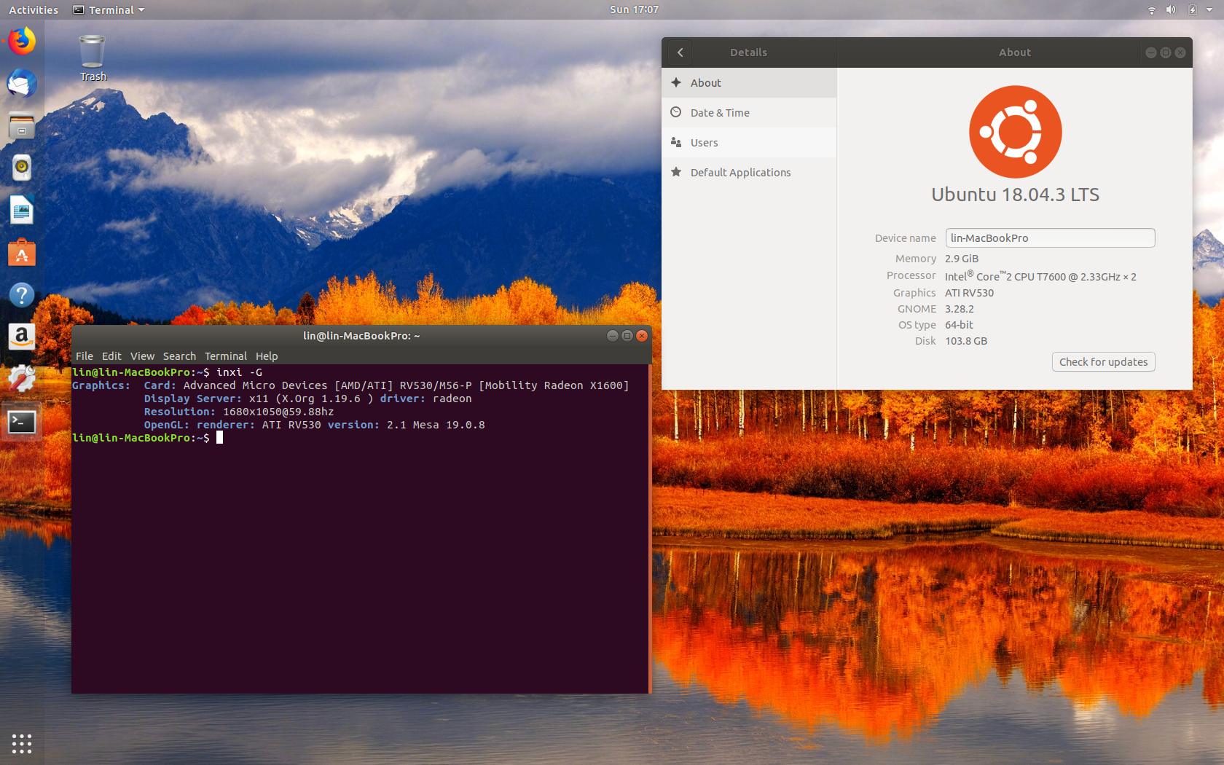Go back in the Details panel

[x=680, y=52]
